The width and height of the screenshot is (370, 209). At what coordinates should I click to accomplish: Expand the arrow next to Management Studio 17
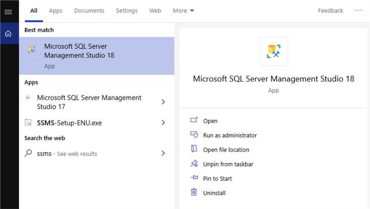coord(163,102)
